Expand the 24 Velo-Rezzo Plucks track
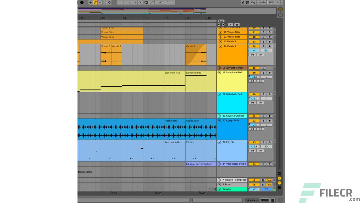Image resolution: width=362 pixels, height=203 pixels. click(x=219, y=164)
